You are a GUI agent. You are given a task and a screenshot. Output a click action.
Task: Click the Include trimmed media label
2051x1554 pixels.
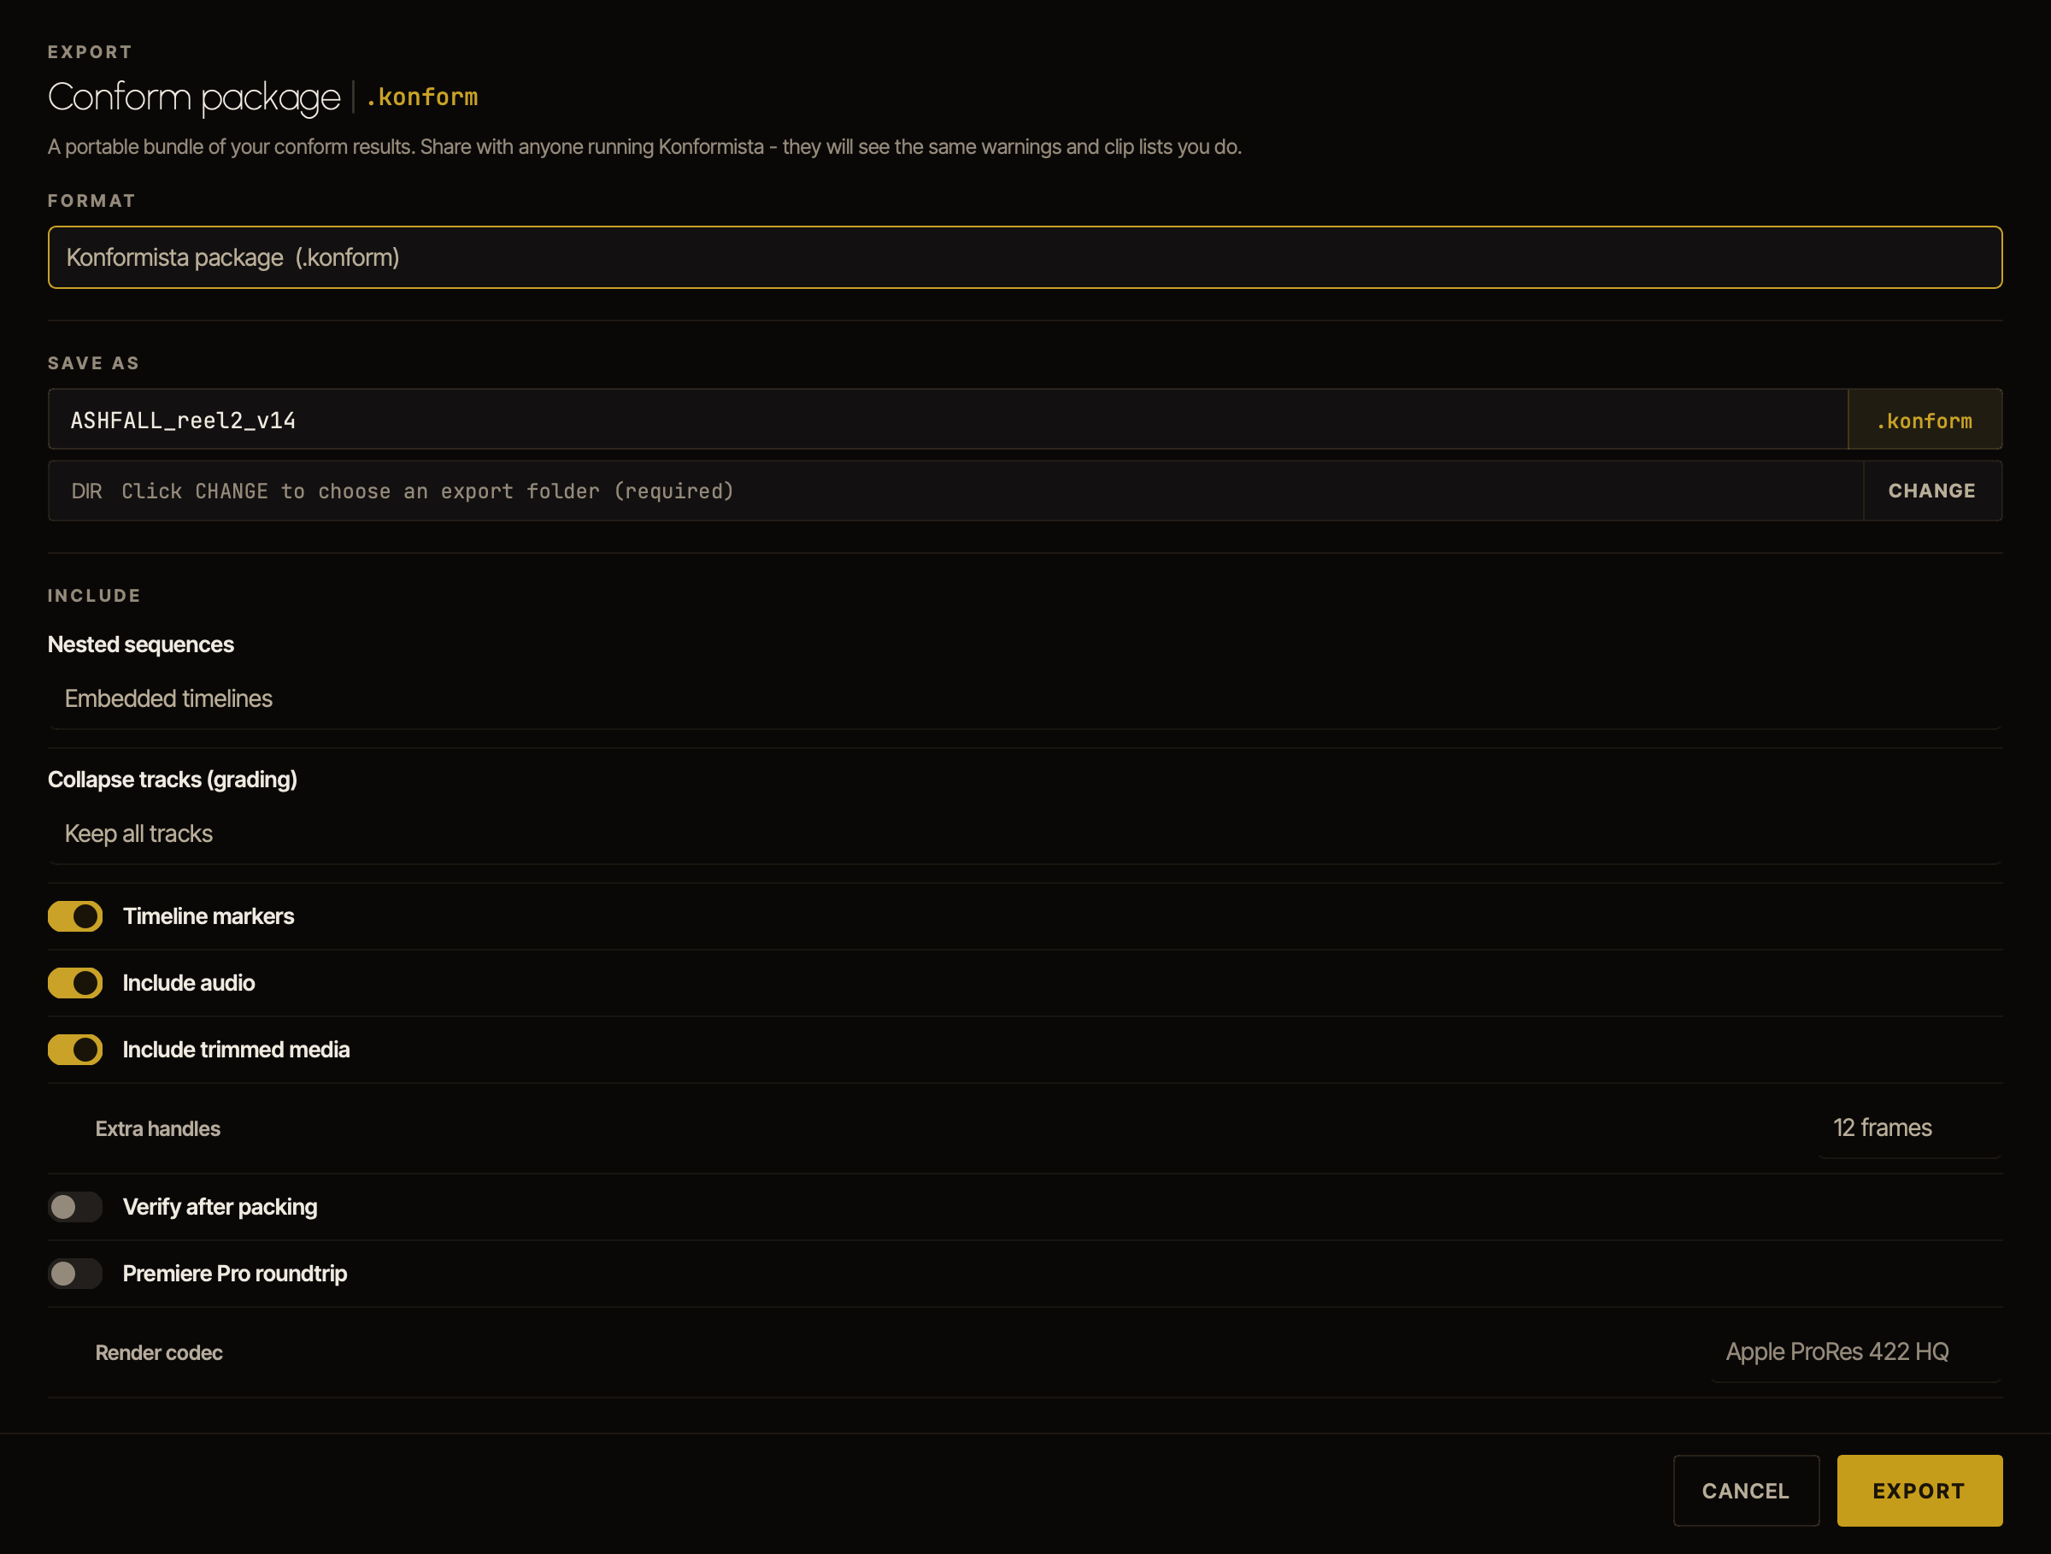(237, 1050)
